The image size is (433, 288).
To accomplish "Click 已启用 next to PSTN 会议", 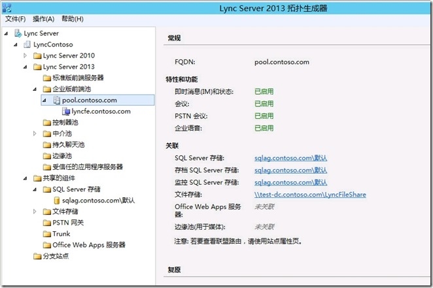I will 264,116.
